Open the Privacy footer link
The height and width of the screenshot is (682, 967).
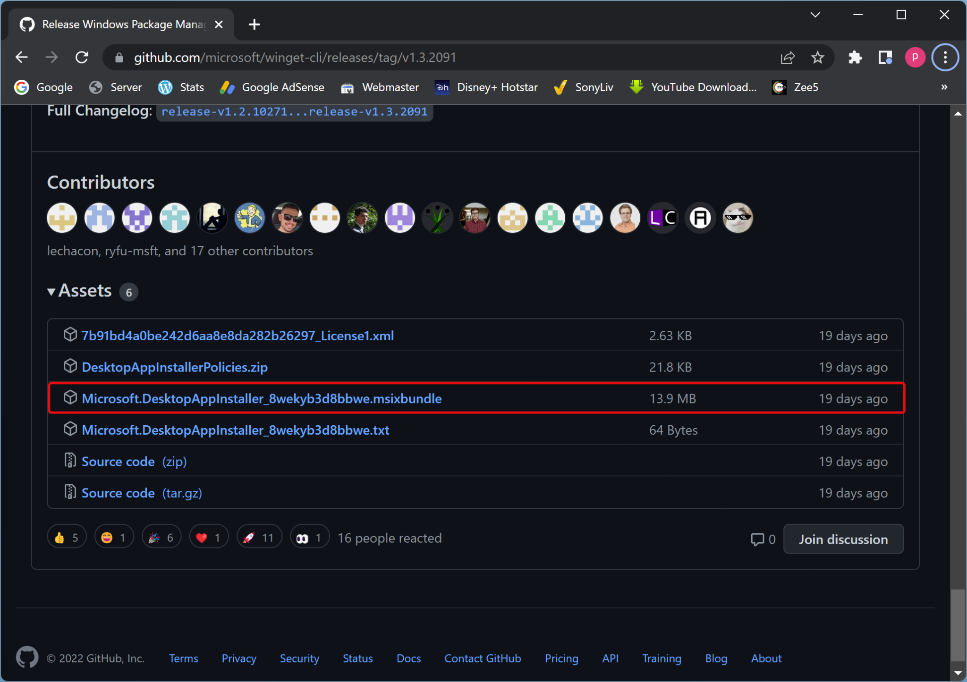coord(239,658)
